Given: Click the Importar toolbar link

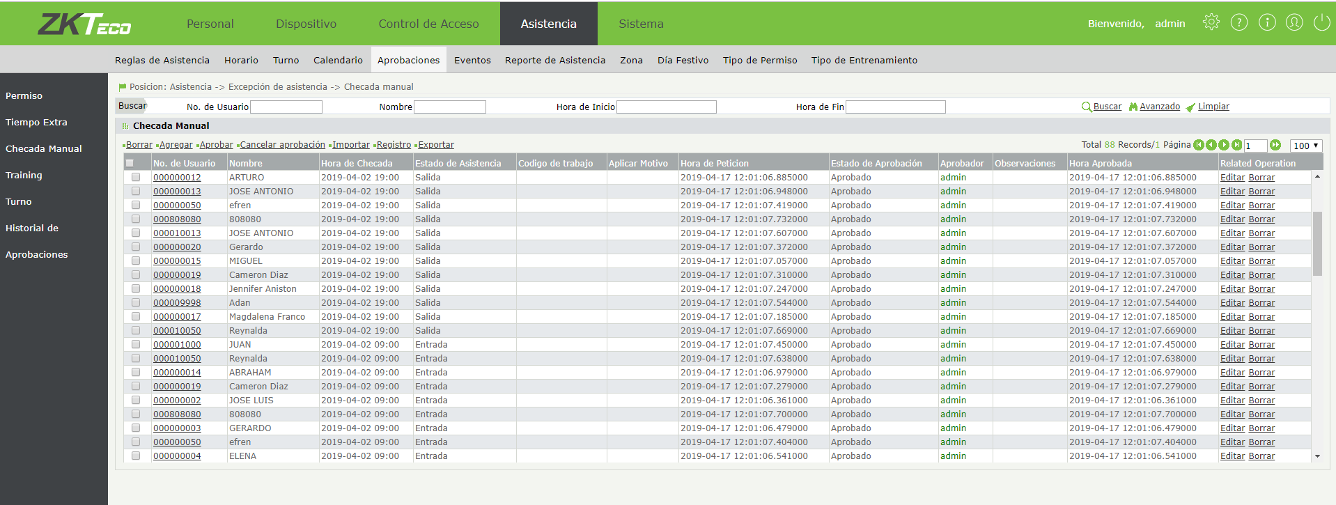Looking at the screenshot, I should [x=351, y=145].
